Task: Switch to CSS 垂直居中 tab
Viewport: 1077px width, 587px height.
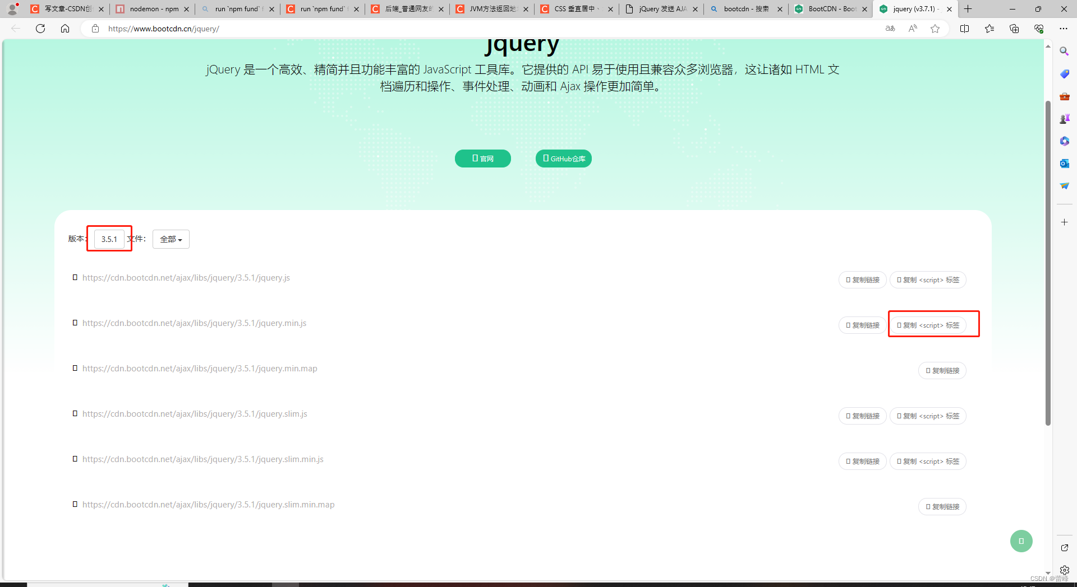Action: coord(576,9)
